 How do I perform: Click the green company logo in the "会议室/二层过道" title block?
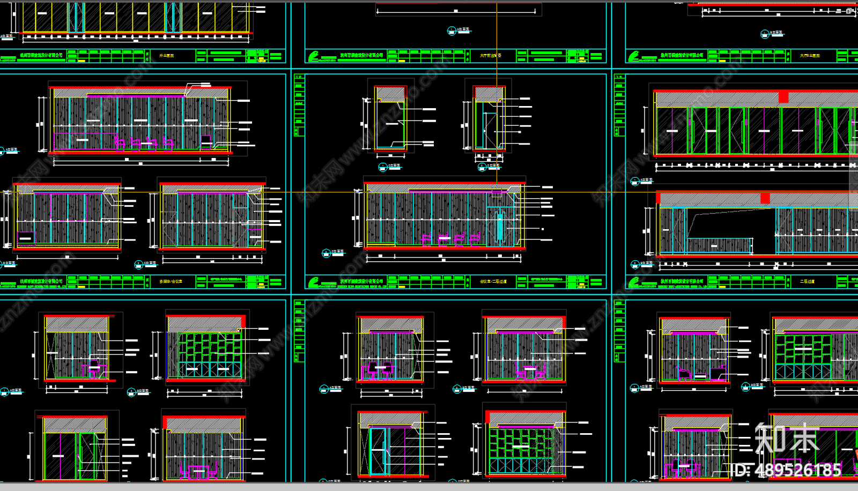click(314, 282)
